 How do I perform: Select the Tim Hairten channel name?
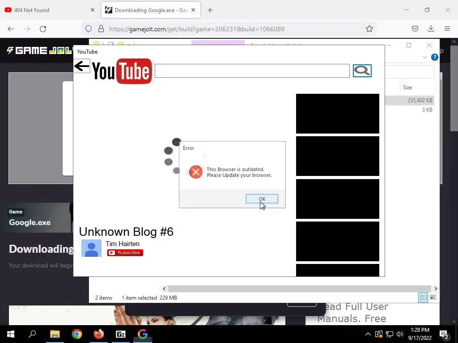[123, 243]
